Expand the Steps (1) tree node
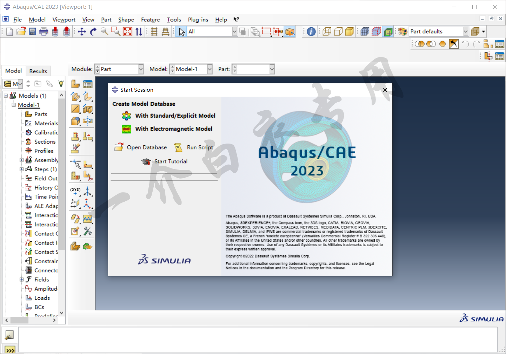This screenshot has width=506, height=354. 21,169
